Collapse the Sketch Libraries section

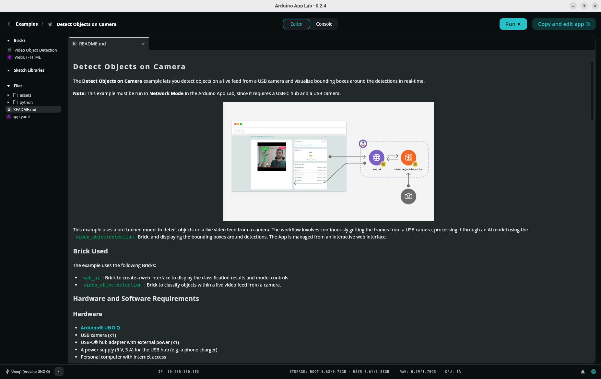click(8, 70)
